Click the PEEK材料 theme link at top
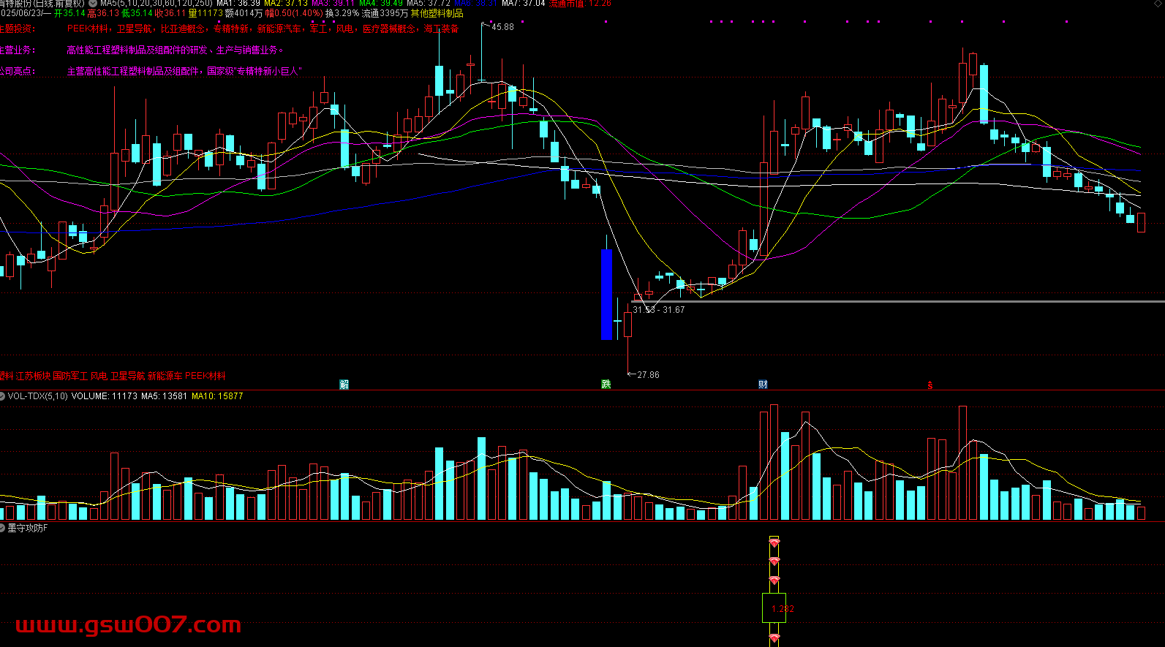Viewport: 1165px width, 647px height. pos(88,29)
